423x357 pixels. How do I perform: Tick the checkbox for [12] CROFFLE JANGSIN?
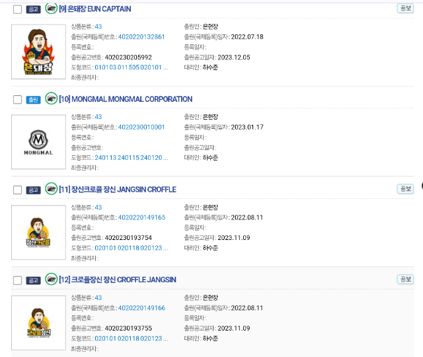[18, 280]
